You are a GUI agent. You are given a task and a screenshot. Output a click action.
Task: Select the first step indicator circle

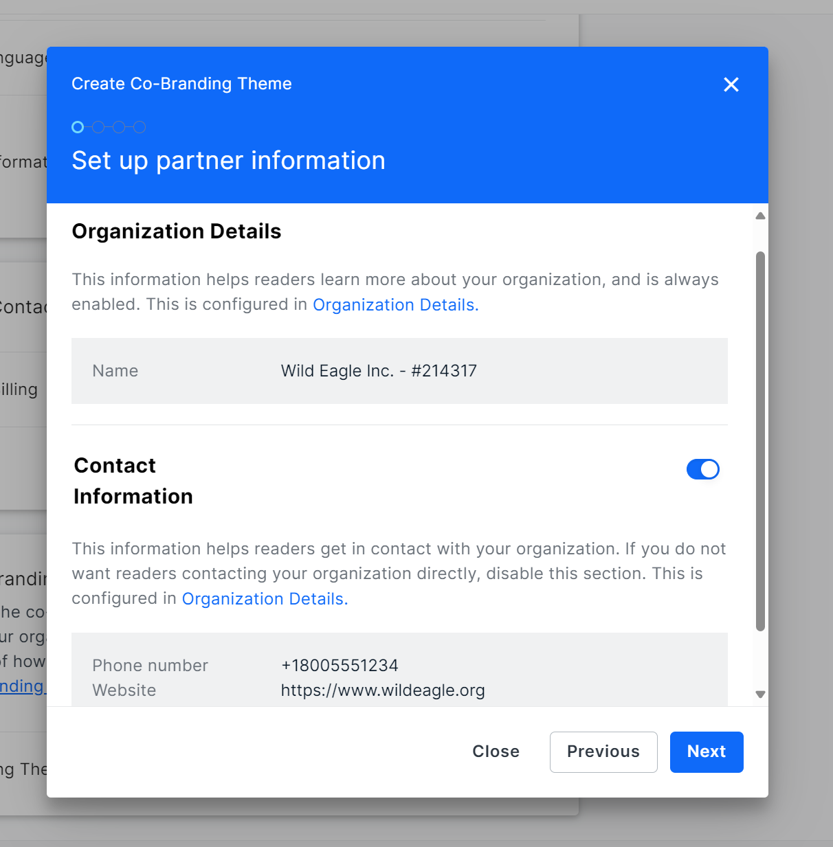tap(78, 127)
